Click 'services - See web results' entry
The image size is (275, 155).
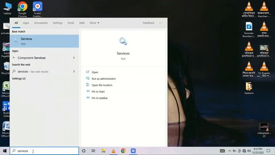[33, 71]
